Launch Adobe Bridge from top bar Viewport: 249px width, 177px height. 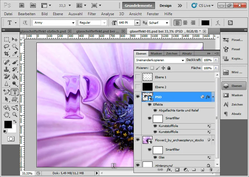point(22,6)
